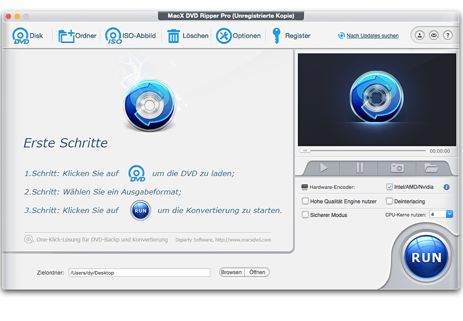Screen dimensions: 463x321
Task: Click Browsen to choose a target folder
Action: (x=231, y=272)
